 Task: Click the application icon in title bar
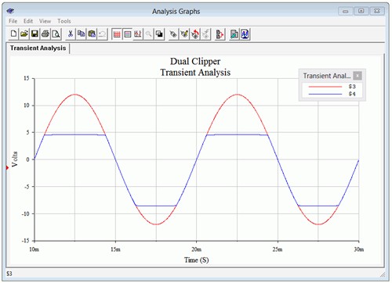pos(10,11)
